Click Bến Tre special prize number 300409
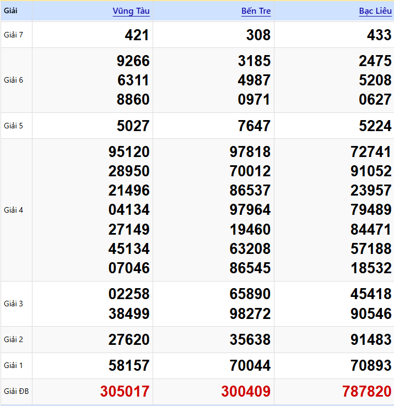Viewport: 394px width, 406px height. (x=246, y=392)
